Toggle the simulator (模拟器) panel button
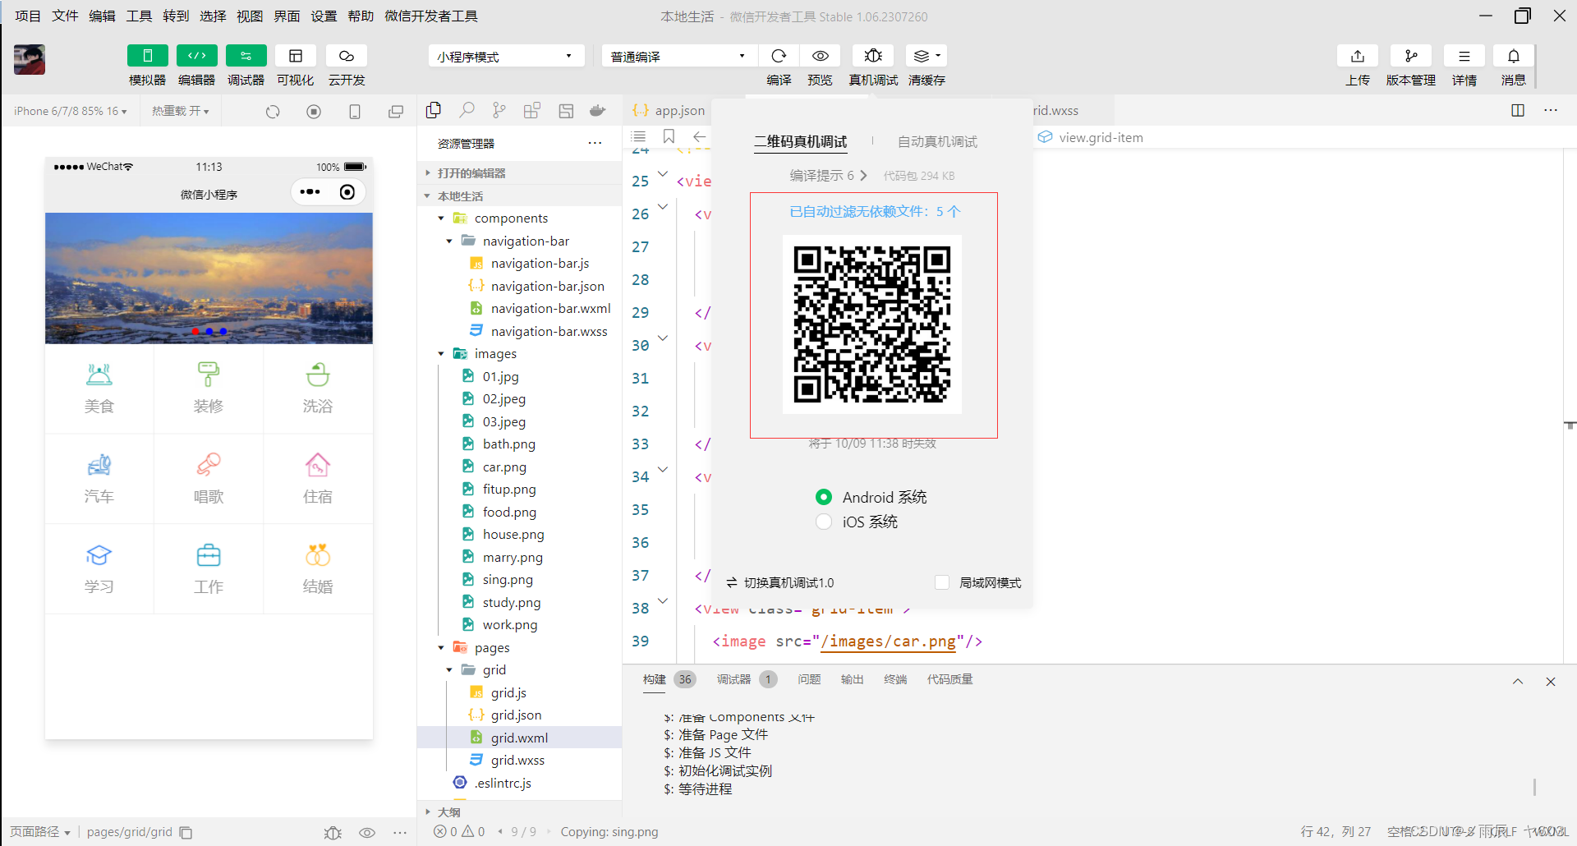Screen dimensions: 1577x846 coord(148,56)
